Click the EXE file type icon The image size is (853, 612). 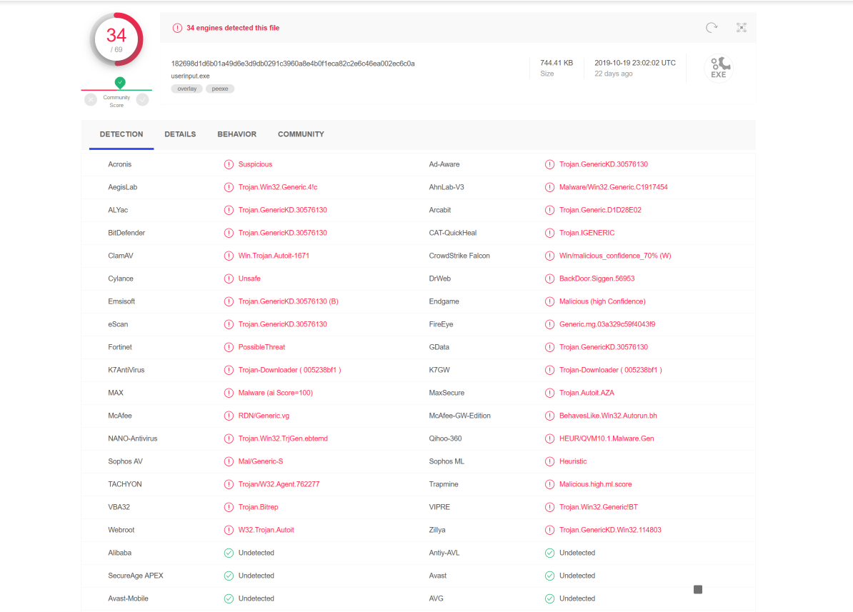click(x=719, y=67)
